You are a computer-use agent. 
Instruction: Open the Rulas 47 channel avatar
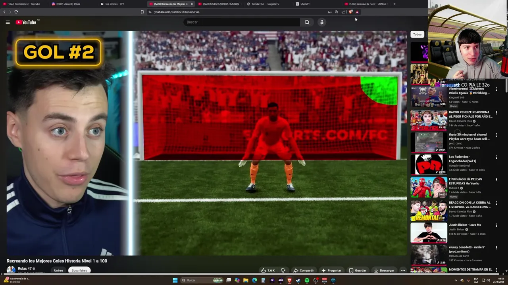point(11,270)
